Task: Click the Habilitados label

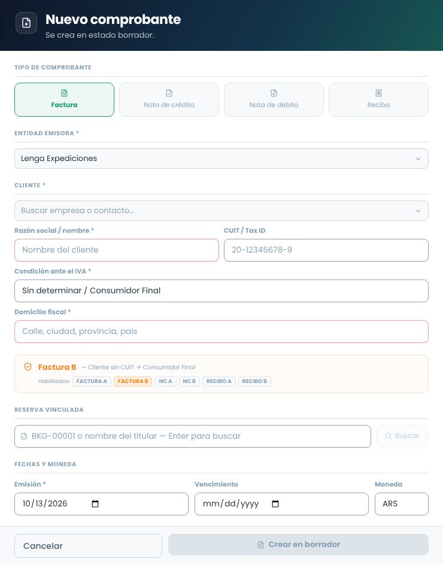Action: [54, 381]
